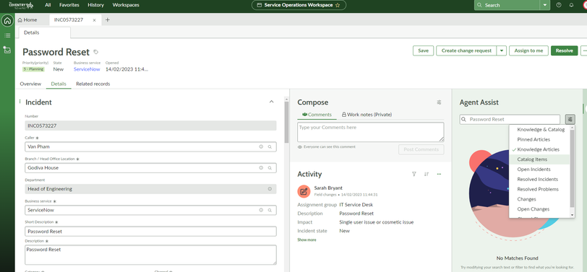
Task: Click the Activity filter funnel icon
Action: click(x=414, y=174)
